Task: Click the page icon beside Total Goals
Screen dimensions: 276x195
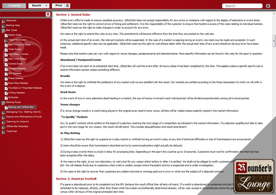Action: [6, 50]
